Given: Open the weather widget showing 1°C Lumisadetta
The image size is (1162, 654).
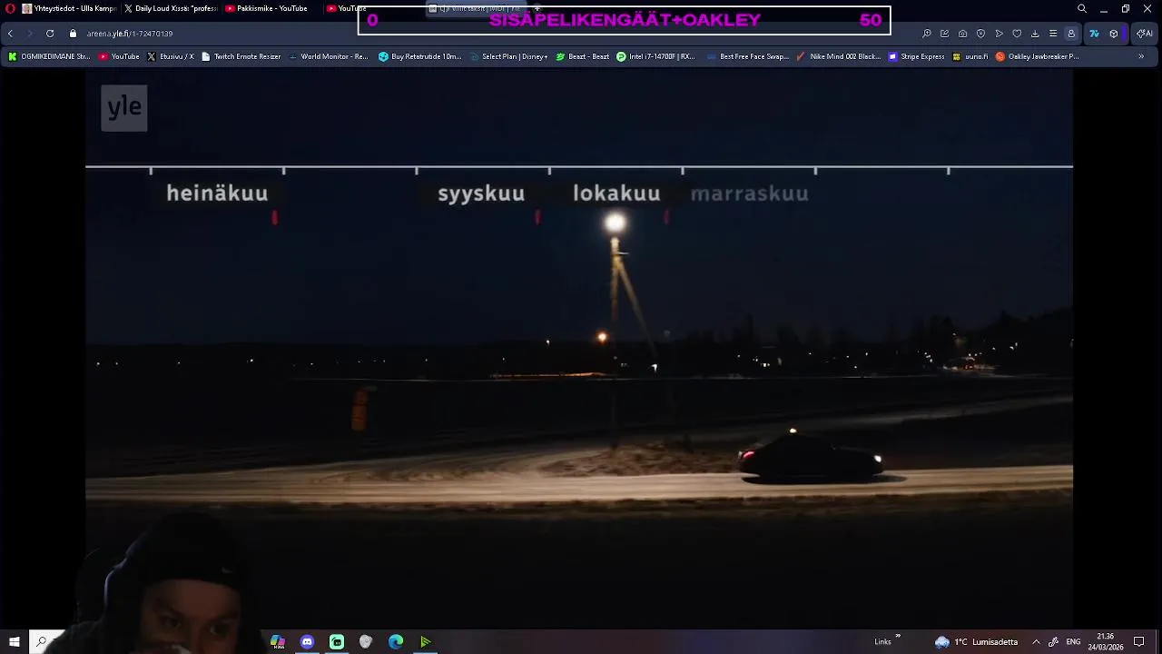Looking at the screenshot, I should tap(977, 641).
